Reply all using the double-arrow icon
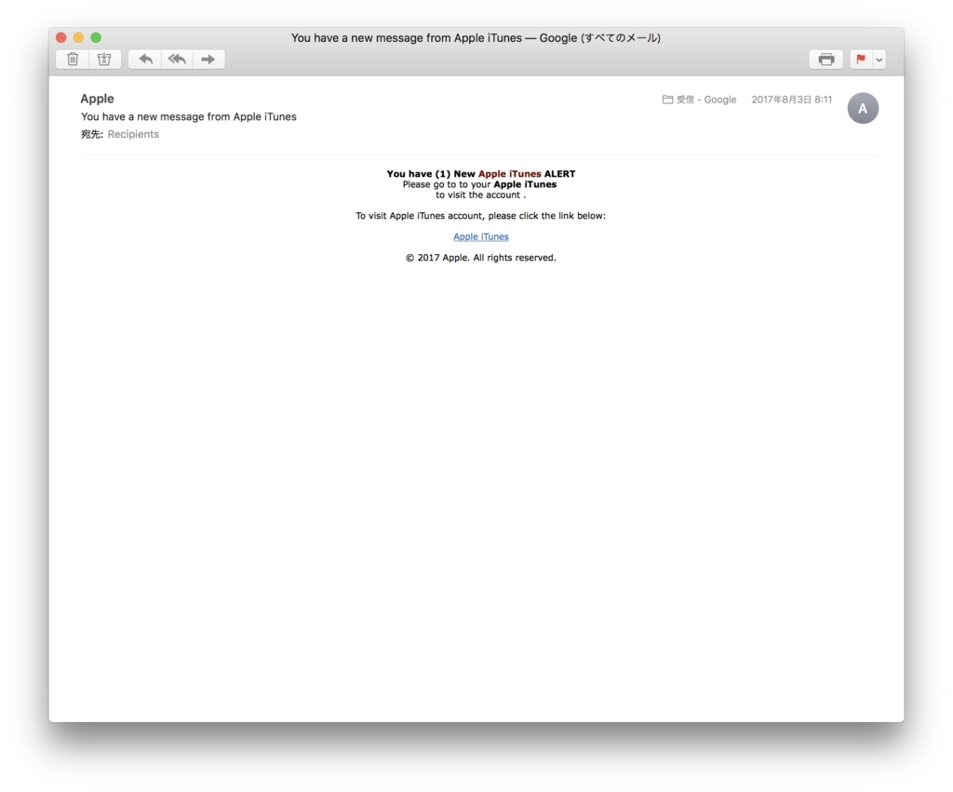The width and height of the screenshot is (953, 792). 177,59
